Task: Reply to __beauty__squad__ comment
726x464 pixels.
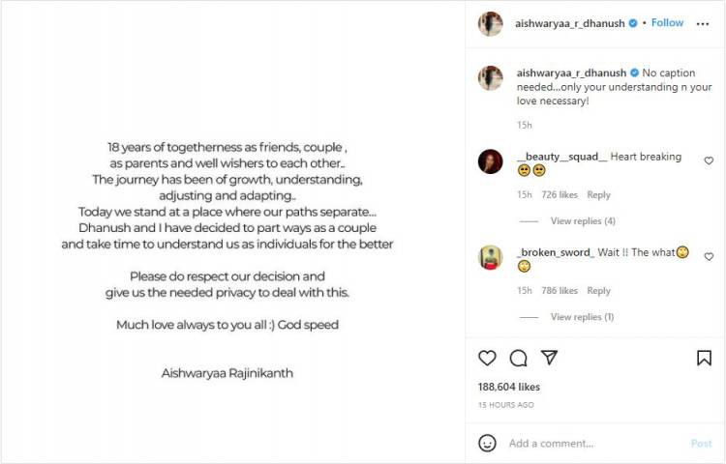Action: pyautogui.click(x=599, y=195)
